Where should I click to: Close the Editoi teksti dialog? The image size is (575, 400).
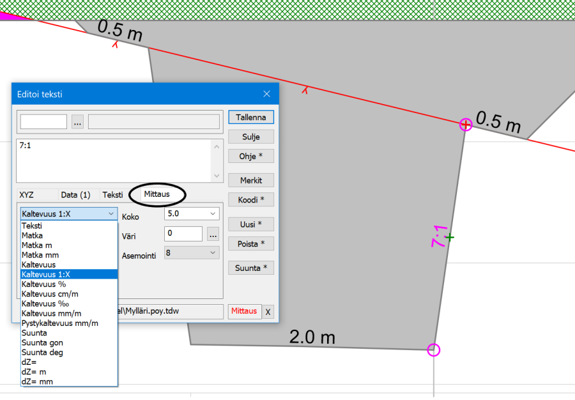coord(266,94)
